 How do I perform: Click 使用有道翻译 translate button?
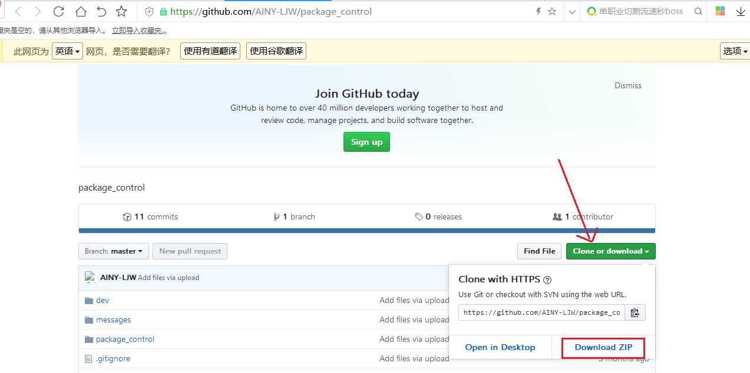pyautogui.click(x=210, y=51)
